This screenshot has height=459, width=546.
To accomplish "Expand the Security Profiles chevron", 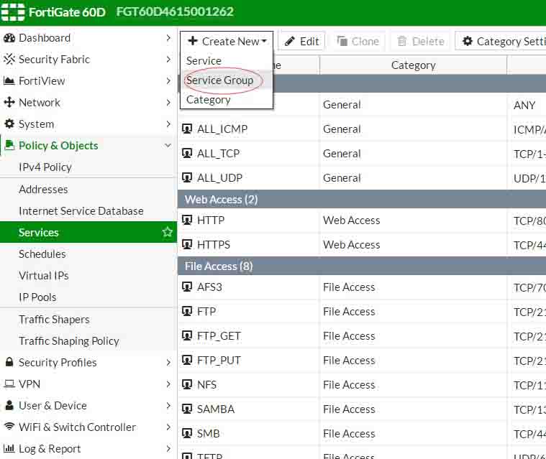I will pos(168,362).
